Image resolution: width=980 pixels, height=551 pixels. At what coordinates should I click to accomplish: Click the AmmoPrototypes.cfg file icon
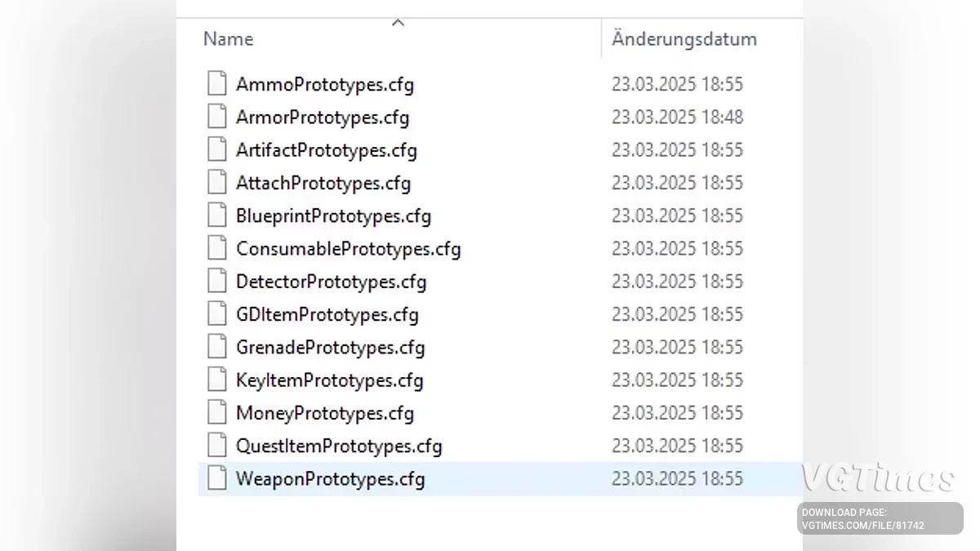point(216,83)
